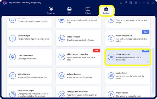
Task: Click 'Correct your video color' description
Action: (x=27, y=59)
